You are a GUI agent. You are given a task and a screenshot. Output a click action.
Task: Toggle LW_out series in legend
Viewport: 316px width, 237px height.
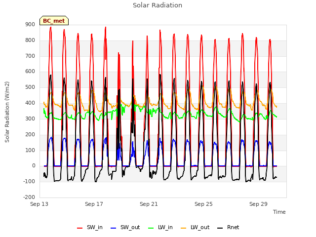(195, 228)
